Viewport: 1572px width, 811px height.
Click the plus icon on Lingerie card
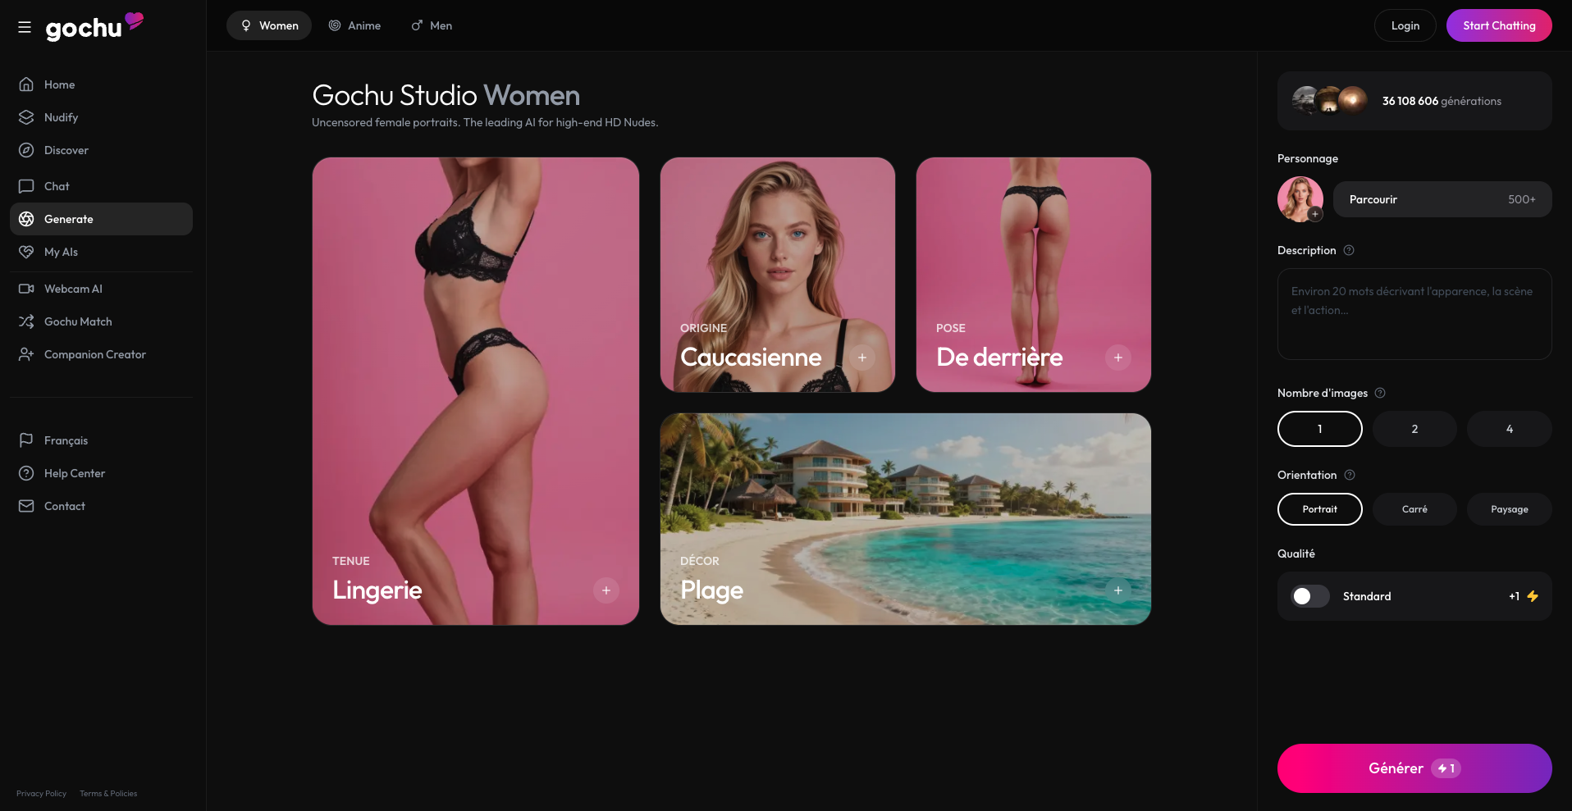606,590
